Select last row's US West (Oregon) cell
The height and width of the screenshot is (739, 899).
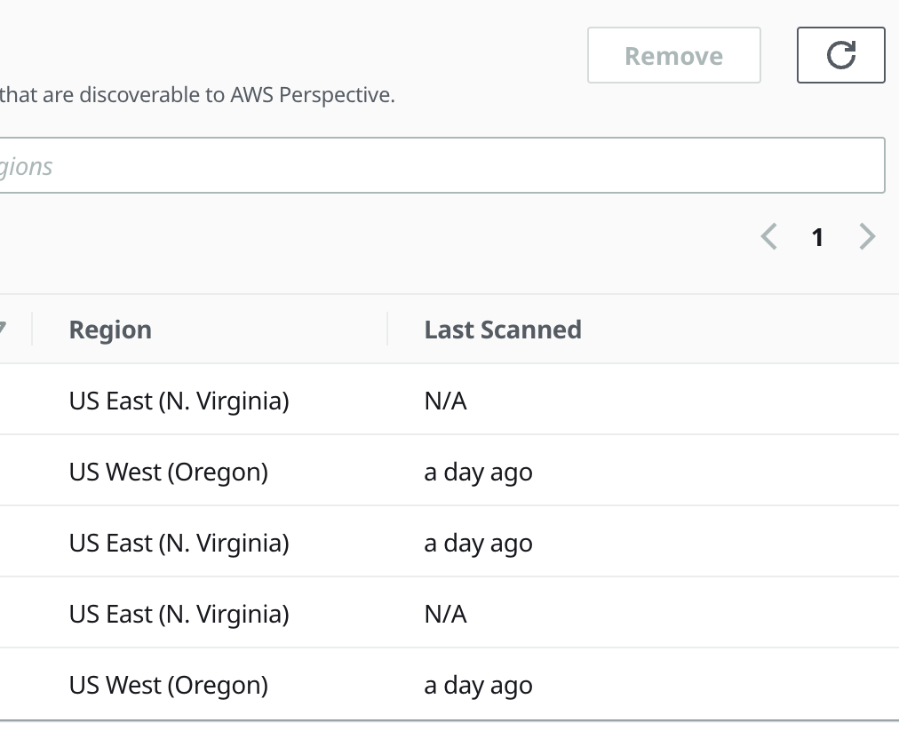point(168,685)
